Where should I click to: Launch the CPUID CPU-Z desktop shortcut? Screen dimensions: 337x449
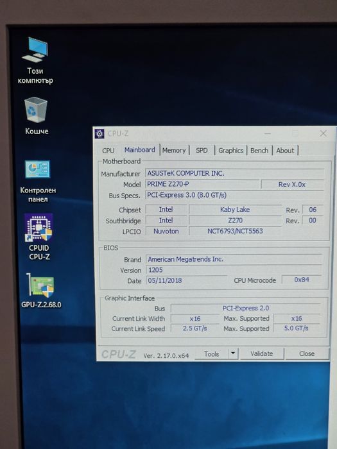[x=39, y=237]
